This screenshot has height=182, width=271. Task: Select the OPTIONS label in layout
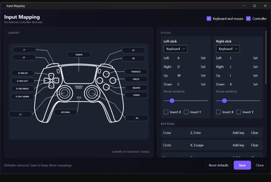coord(65,112)
